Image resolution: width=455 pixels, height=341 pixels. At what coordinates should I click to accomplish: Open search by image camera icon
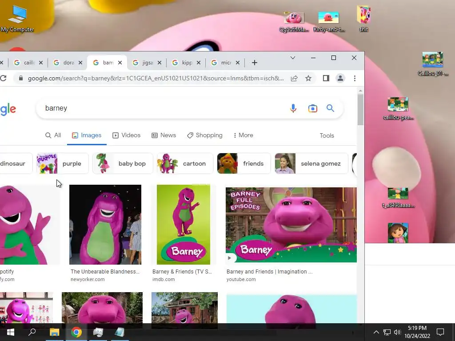pos(312,108)
